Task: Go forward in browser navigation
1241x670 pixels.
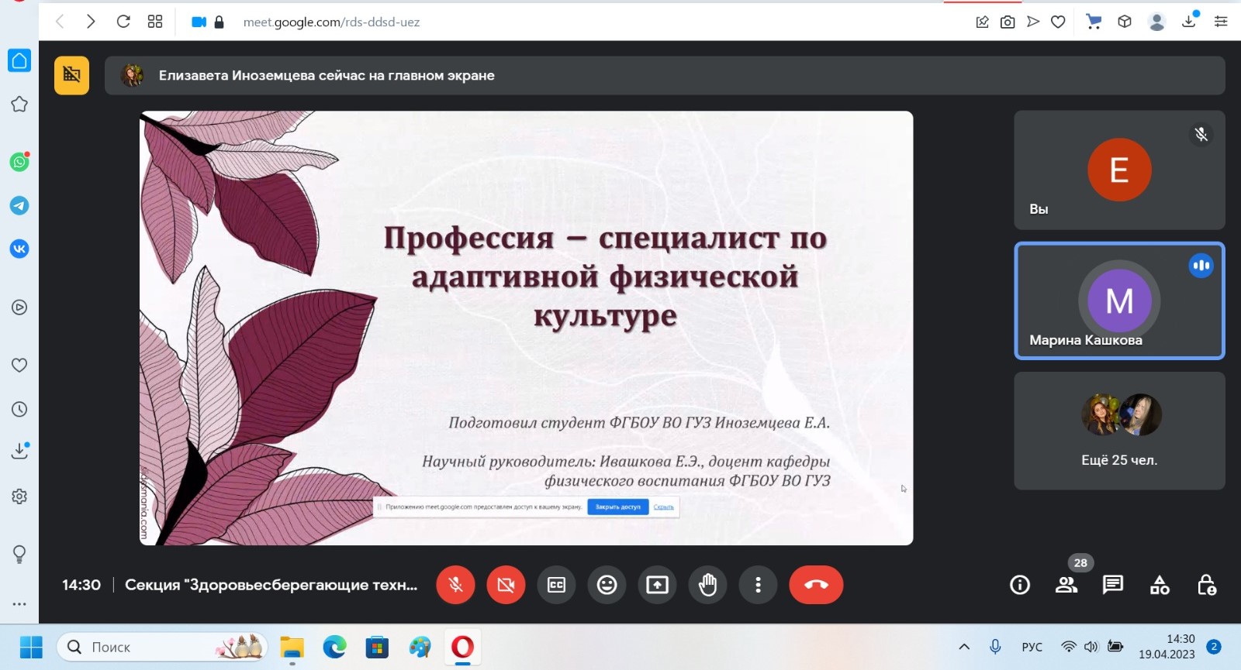Action: point(91,22)
